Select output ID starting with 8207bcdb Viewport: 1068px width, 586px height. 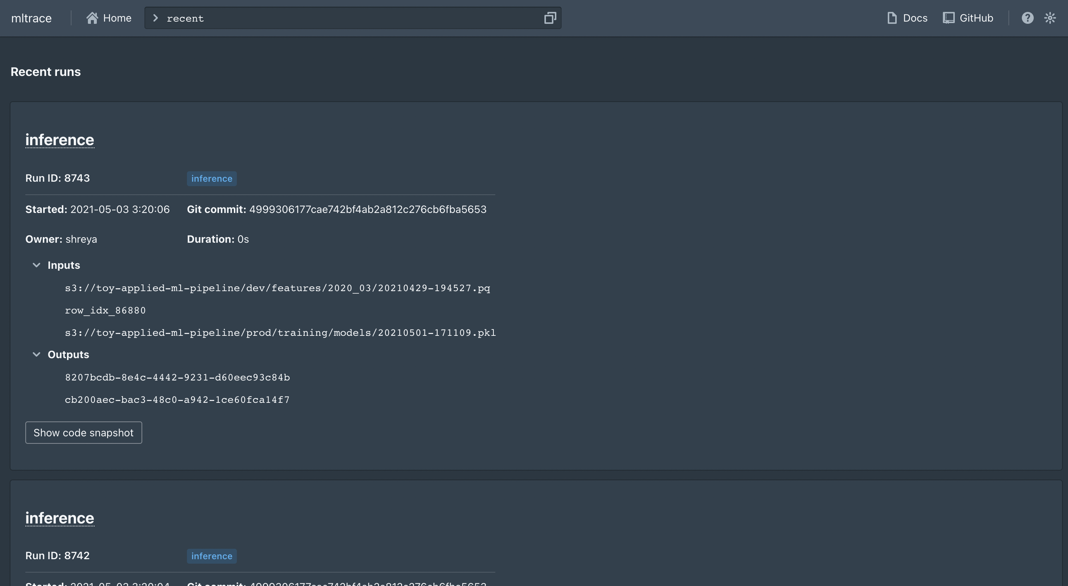click(177, 378)
